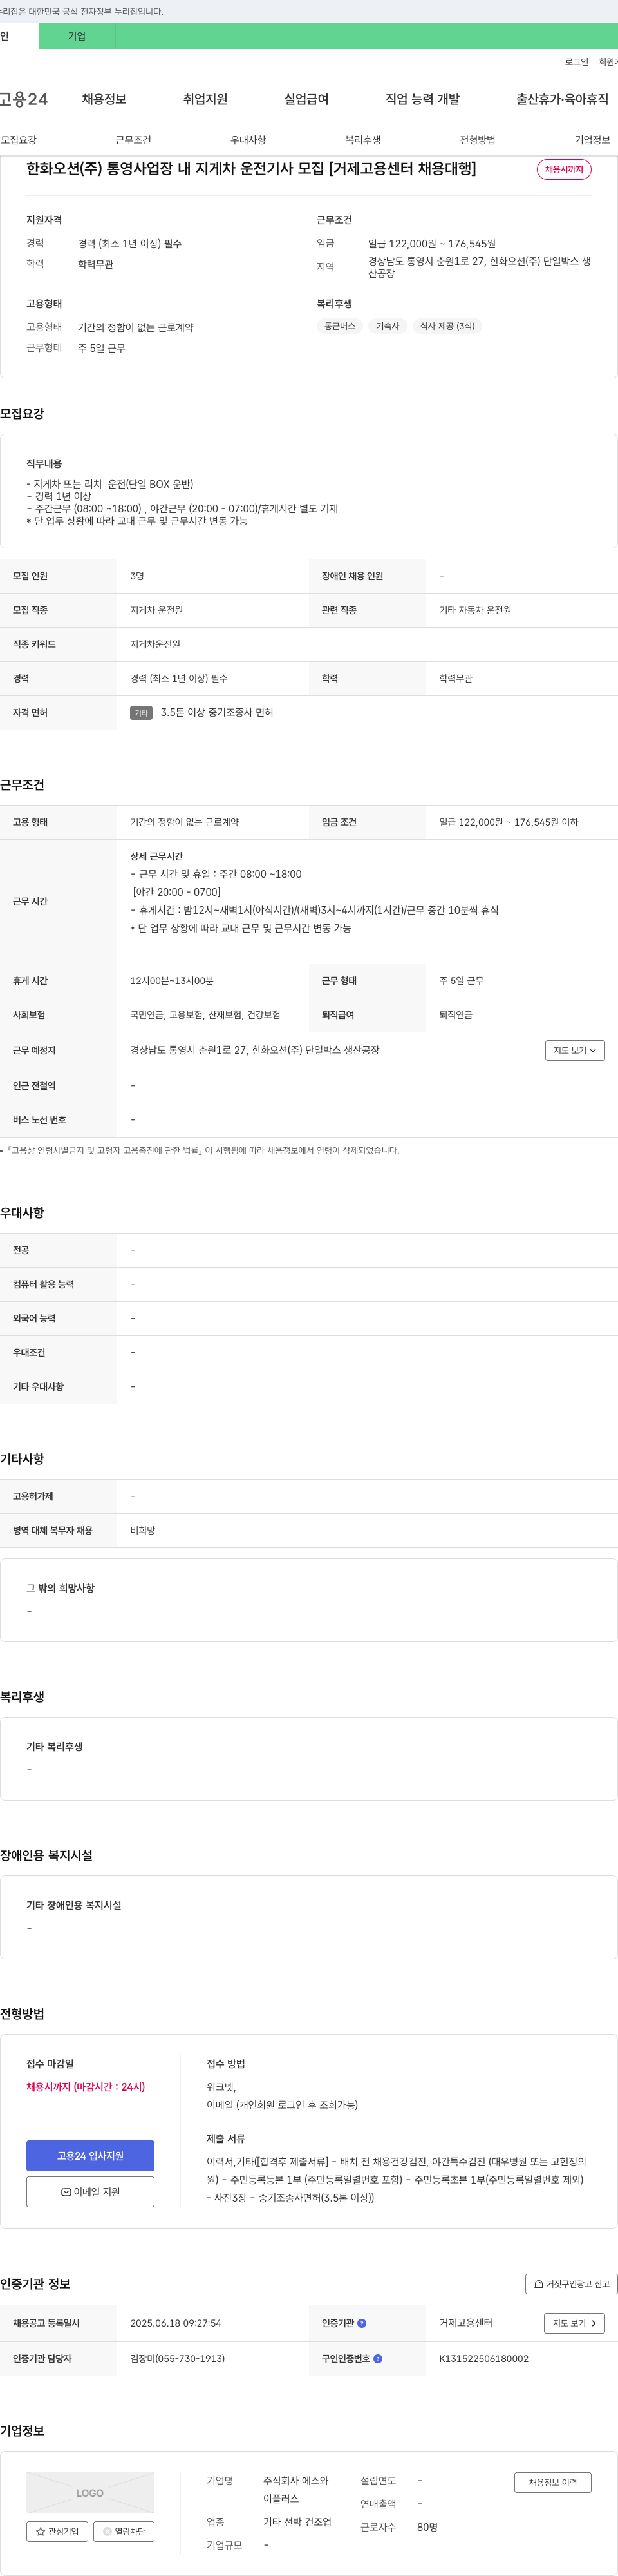
Task: Click the company name 주식회사 에스와이플러스
Action: (x=295, y=2489)
